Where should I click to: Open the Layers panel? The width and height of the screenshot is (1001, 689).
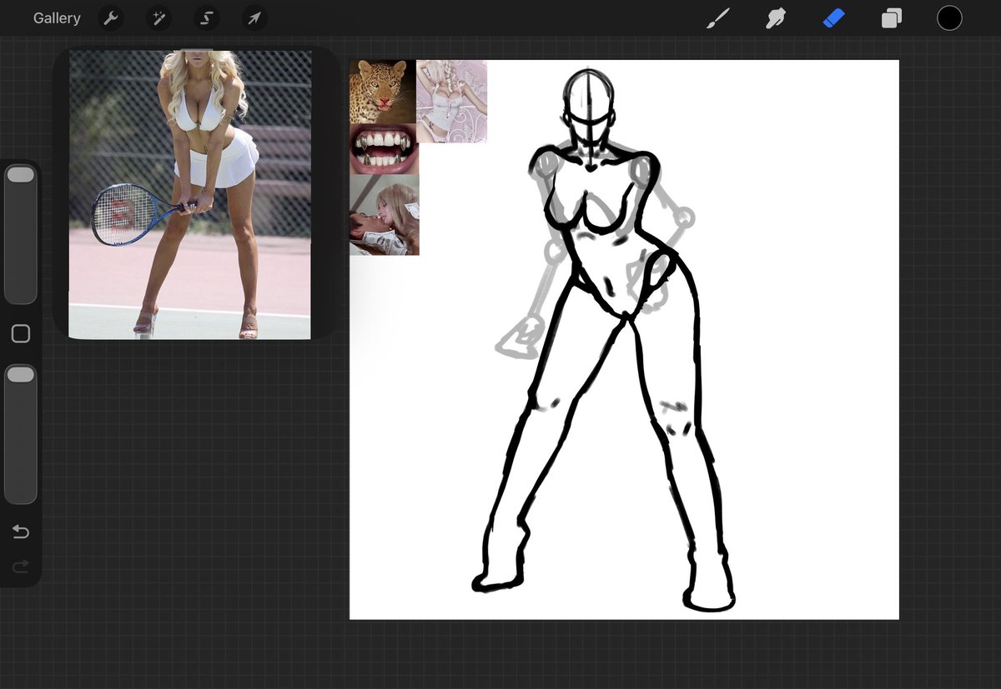pyautogui.click(x=892, y=18)
